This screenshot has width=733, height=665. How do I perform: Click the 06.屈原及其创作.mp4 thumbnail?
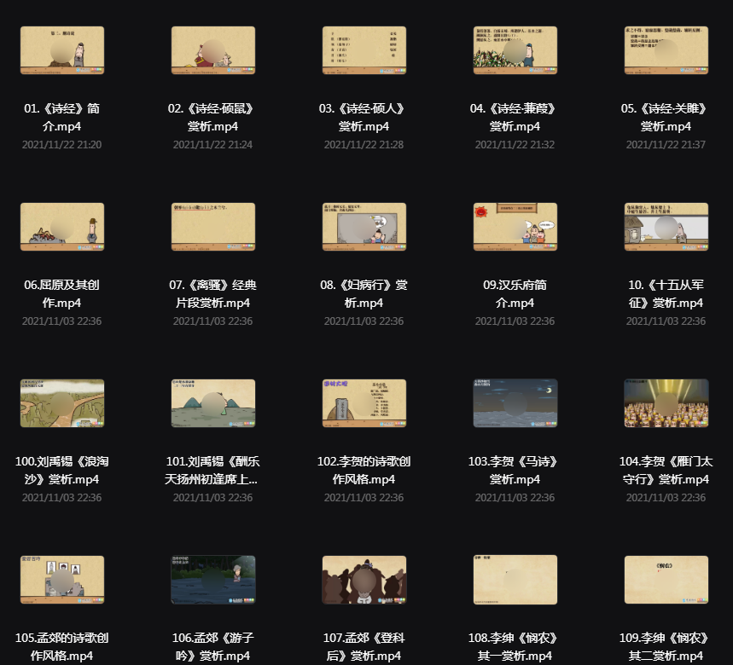pyautogui.click(x=62, y=227)
